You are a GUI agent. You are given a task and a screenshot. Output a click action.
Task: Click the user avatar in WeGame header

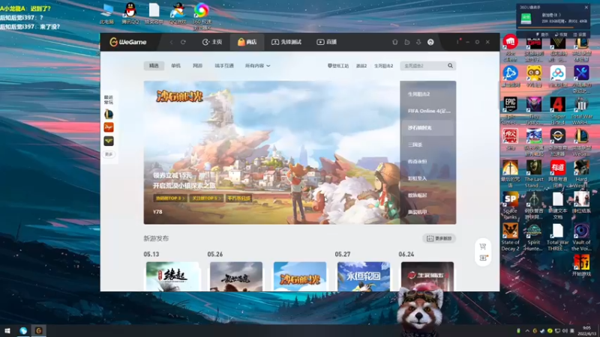(x=430, y=42)
